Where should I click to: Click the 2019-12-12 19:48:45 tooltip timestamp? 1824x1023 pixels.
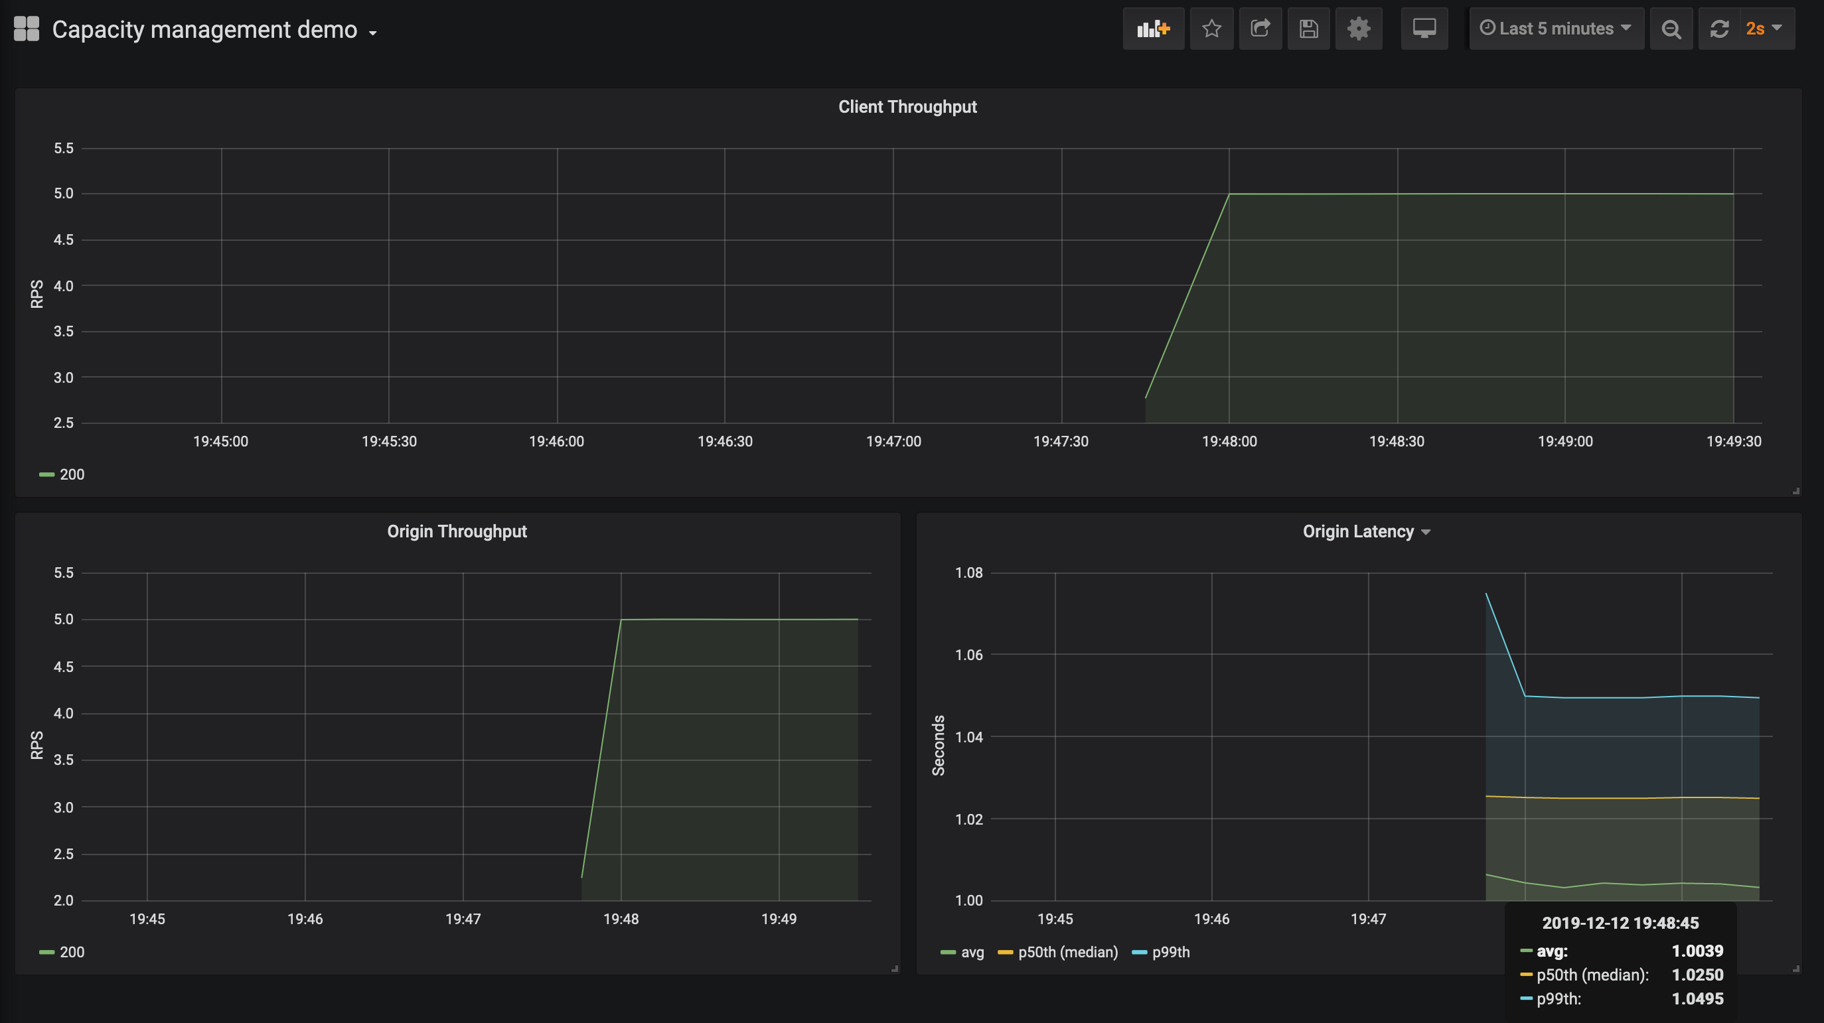pos(1620,923)
